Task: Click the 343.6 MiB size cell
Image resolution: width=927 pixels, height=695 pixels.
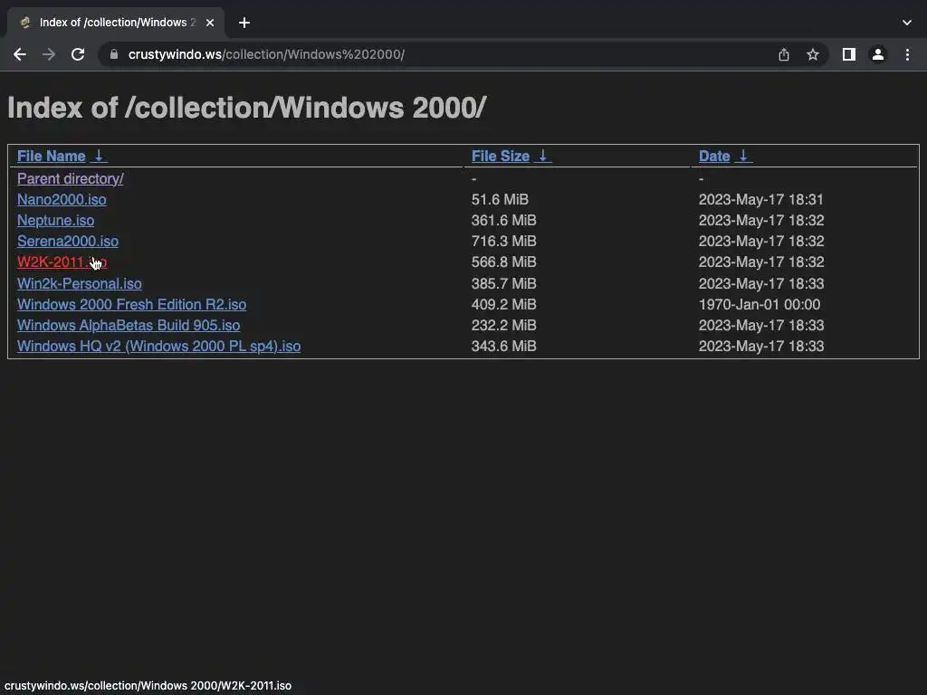Action: coord(503,347)
